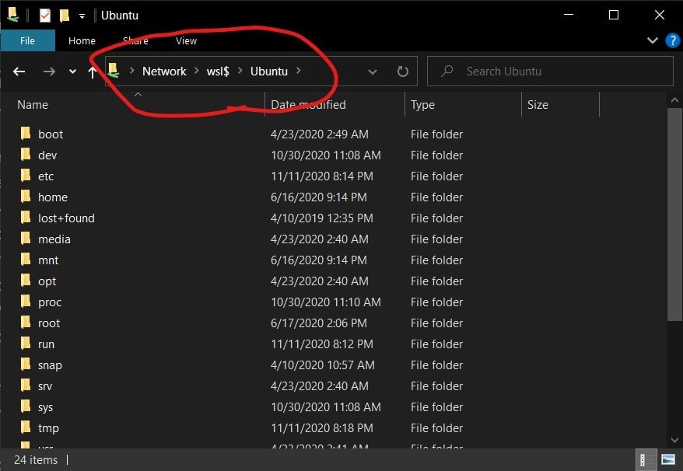Click the Properties quick access icon
The image size is (683, 471).
(45, 16)
